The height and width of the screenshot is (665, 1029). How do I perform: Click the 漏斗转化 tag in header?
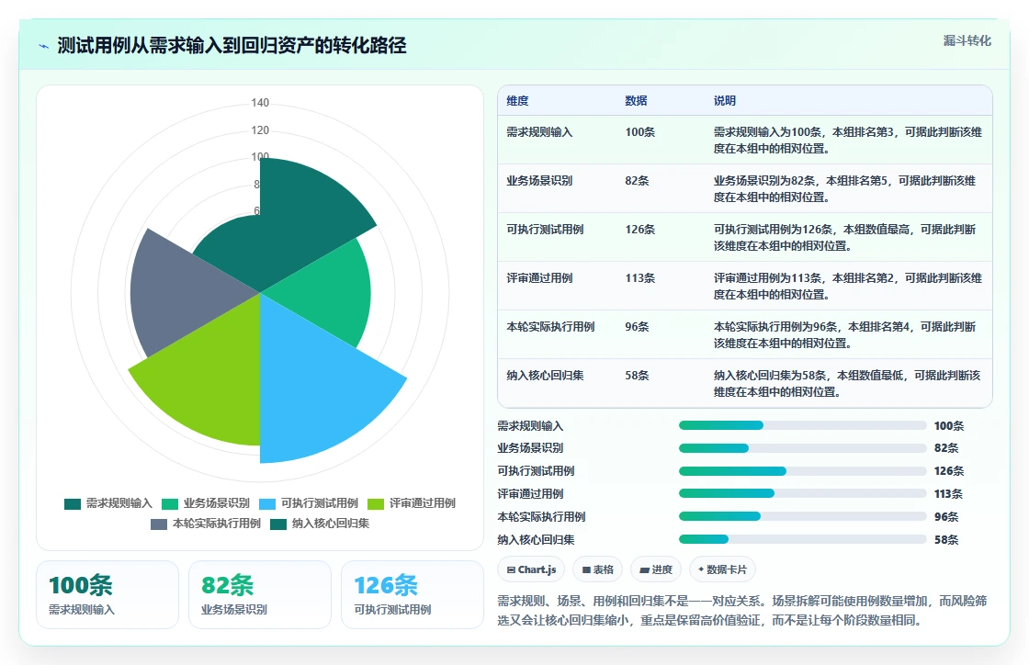(967, 40)
